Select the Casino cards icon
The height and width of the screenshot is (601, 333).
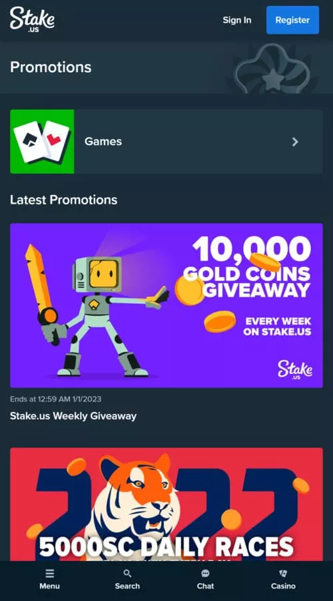(283, 574)
